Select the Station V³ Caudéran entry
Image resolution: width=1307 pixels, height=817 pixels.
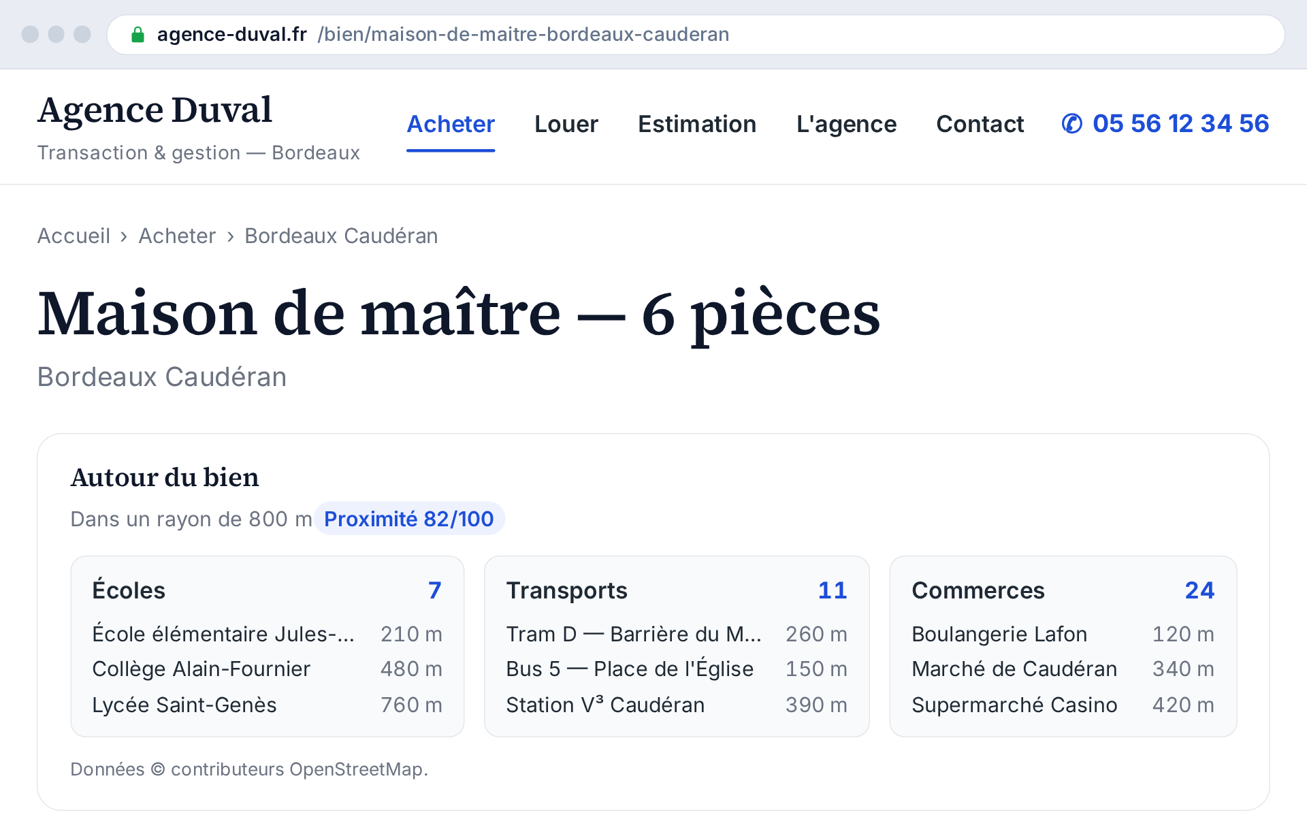point(677,705)
